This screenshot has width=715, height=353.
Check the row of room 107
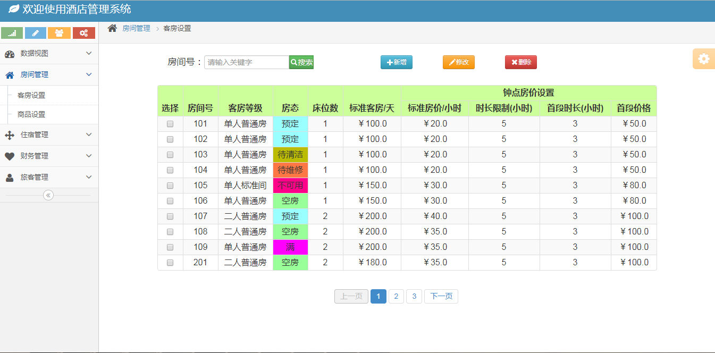pos(170,216)
